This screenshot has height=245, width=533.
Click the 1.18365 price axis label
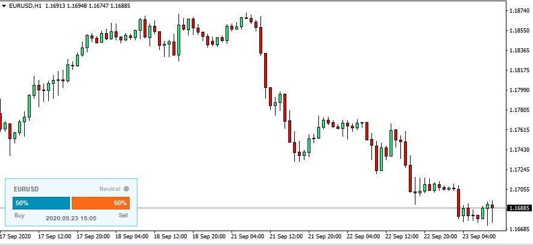519,51
